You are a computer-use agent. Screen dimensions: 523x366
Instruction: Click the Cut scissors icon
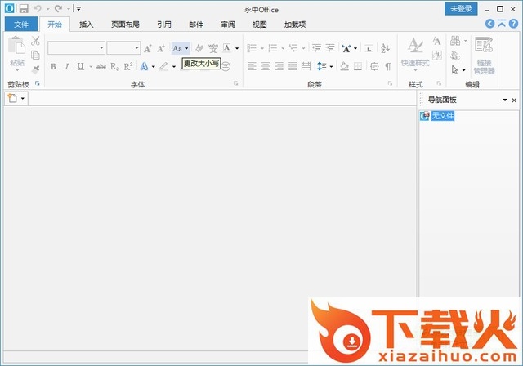35,41
